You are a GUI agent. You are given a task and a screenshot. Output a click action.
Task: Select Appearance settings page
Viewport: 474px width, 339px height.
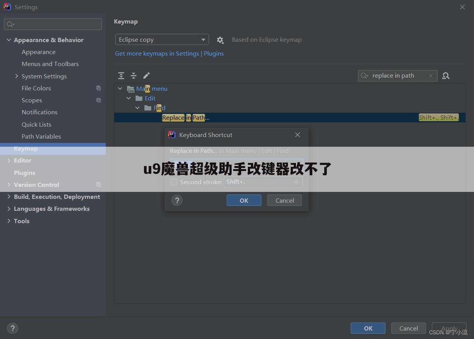[39, 52]
